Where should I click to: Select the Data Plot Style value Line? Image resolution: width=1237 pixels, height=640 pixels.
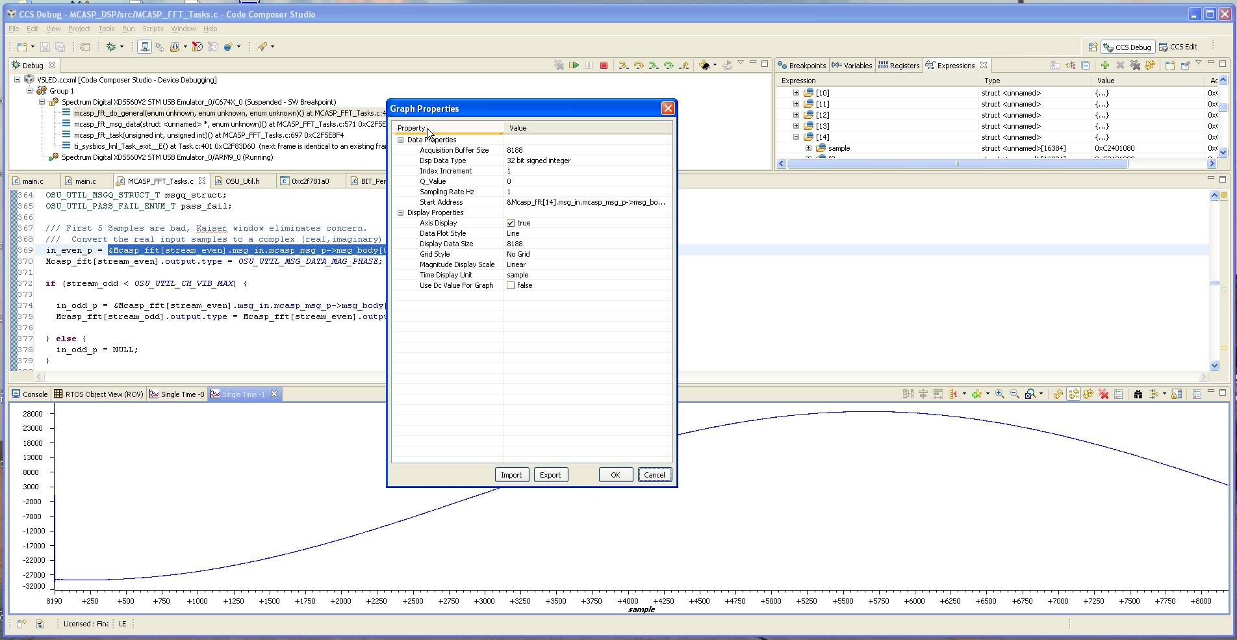tap(587, 233)
